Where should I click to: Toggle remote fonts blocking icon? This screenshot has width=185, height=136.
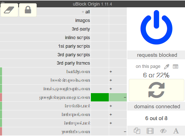click(176, 131)
